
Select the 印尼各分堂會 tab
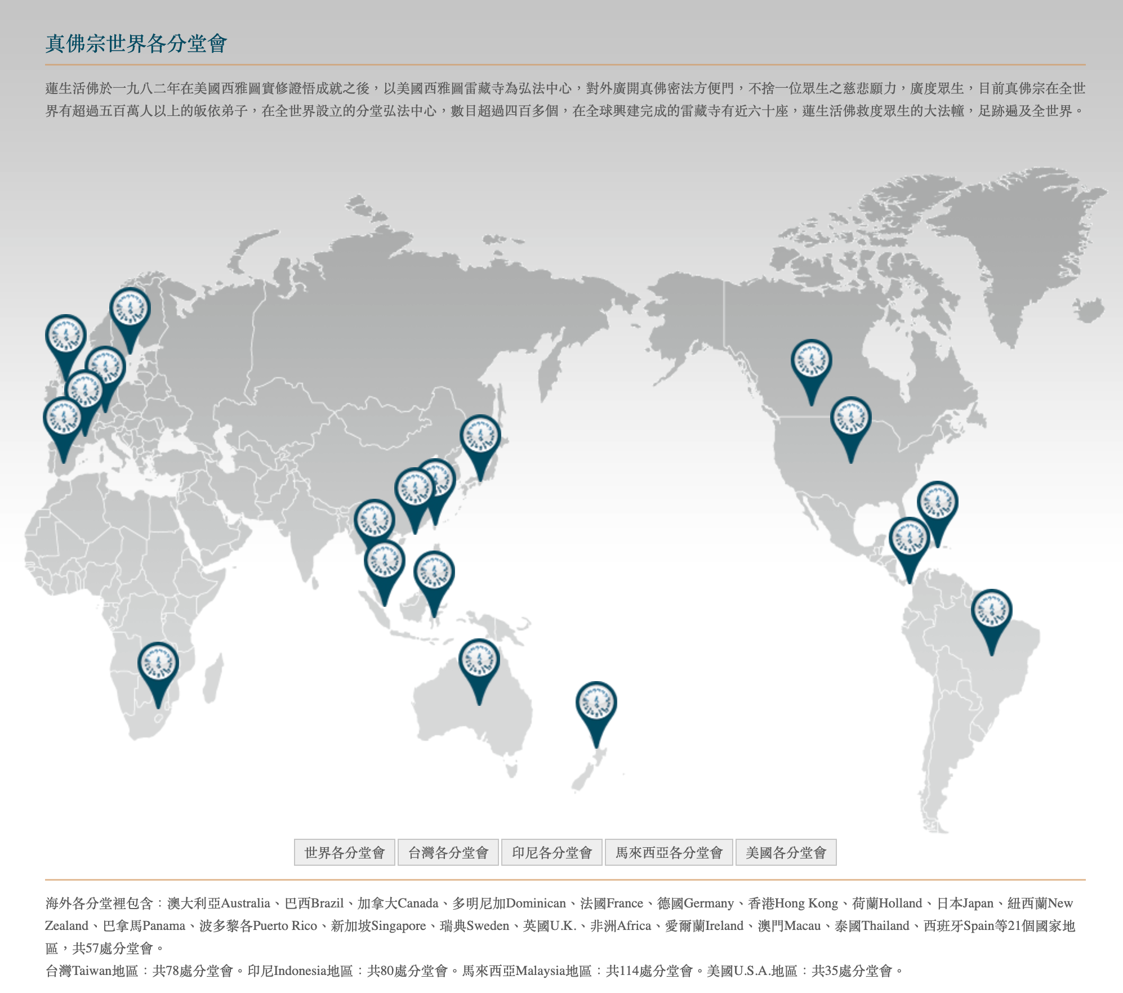click(552, 852)
